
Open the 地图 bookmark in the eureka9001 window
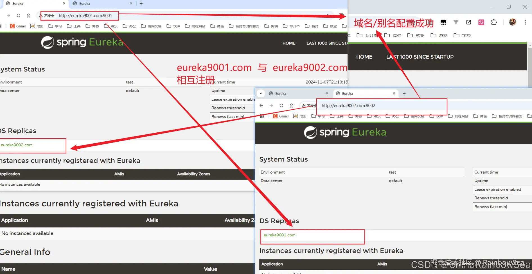[37, 26]
